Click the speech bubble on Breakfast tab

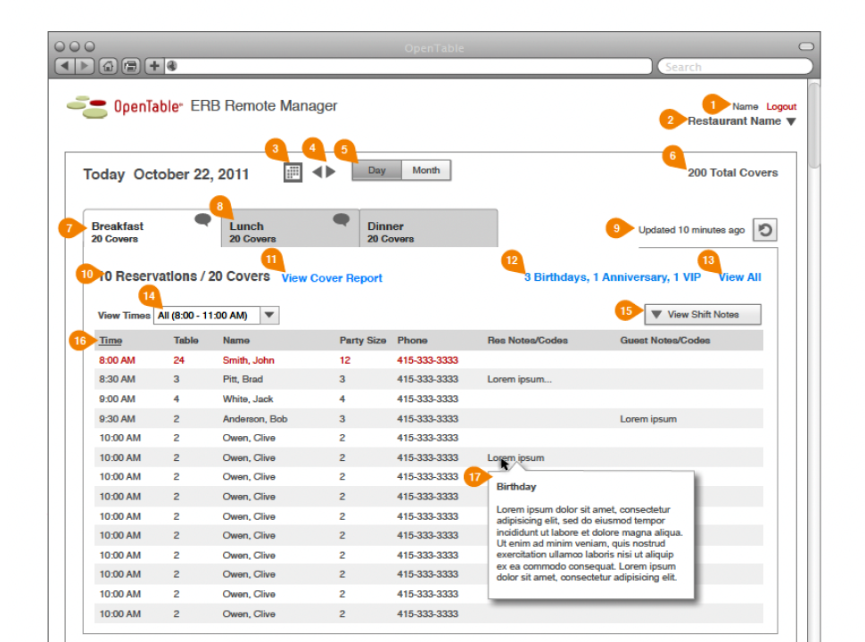click(x=203, y=221)
